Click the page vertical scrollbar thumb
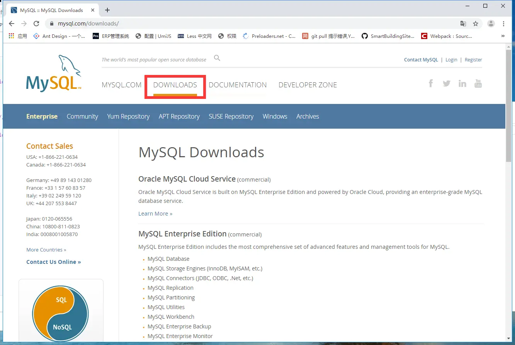Screen dimensions: 515x345 coord(508,105)
